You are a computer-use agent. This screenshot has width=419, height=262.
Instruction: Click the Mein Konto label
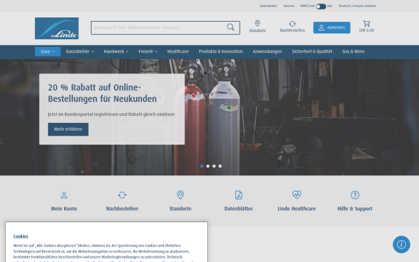[64, 208]
